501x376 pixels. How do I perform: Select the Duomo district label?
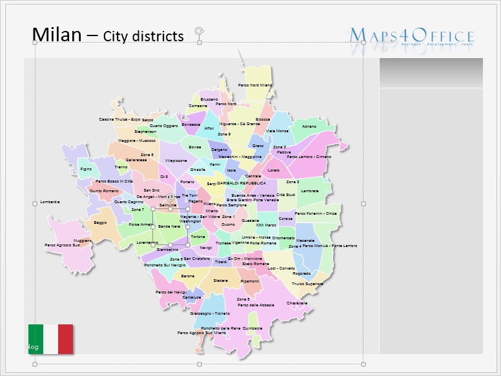pos(228,224)
